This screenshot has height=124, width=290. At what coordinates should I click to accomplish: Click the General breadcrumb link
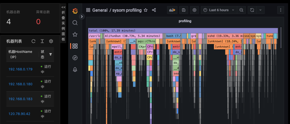[x=100, y=10]
